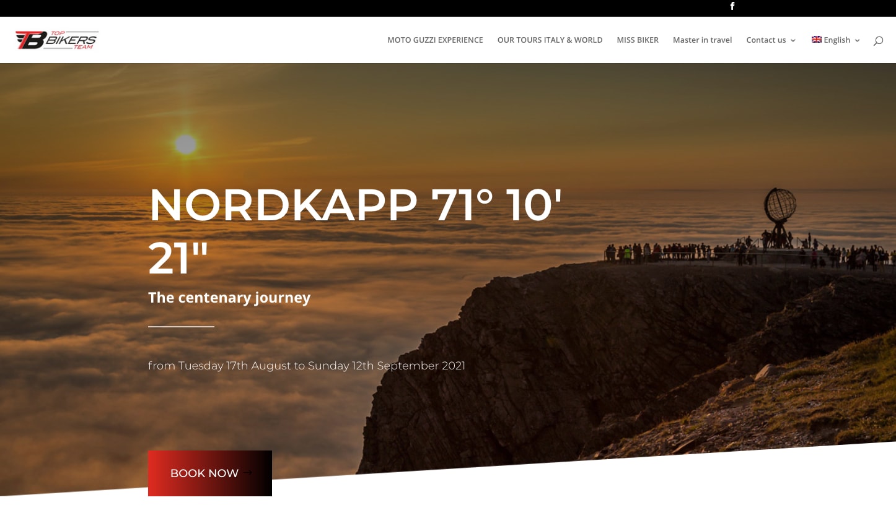Open the Moto Guzzi Experience menu item
Screen dimensions: 896x513
click(434, 40)
